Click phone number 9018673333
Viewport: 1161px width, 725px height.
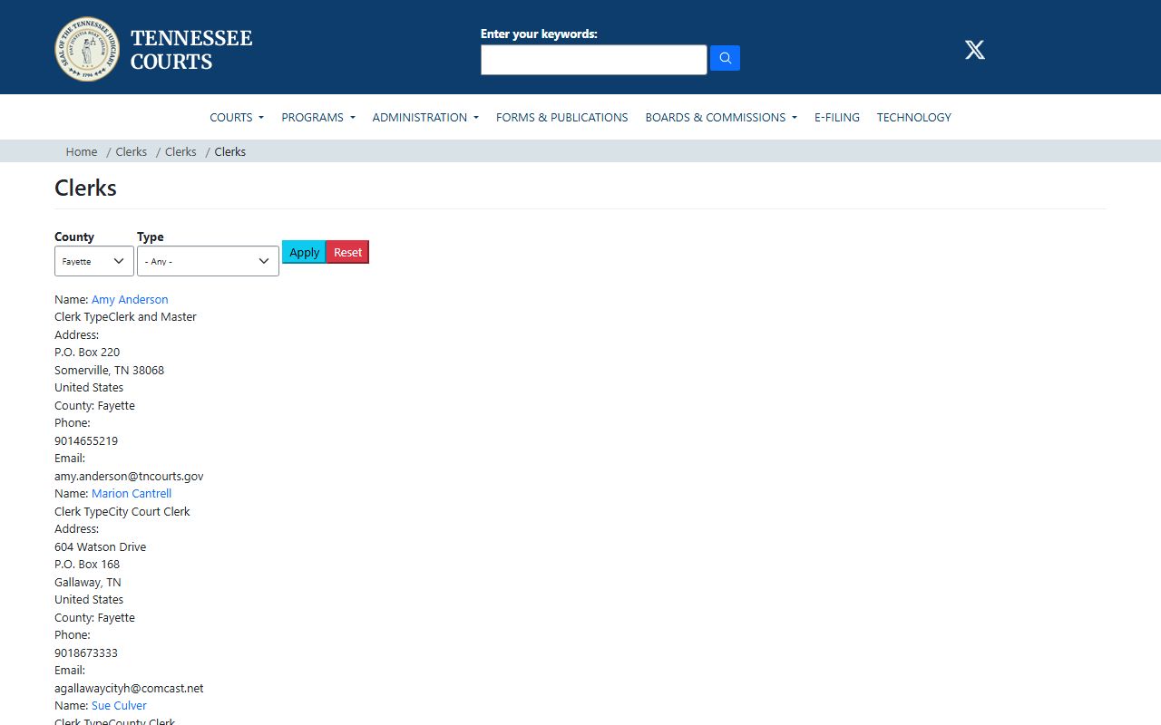click(x=86, y=652)
